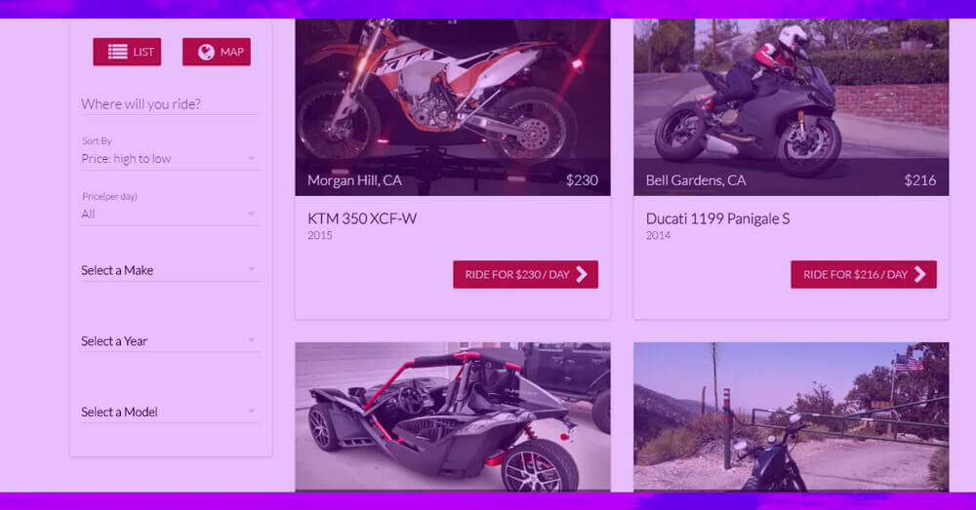View the KTM dirt bike photo
976x510 pixels.
click(x=453, y=107)
